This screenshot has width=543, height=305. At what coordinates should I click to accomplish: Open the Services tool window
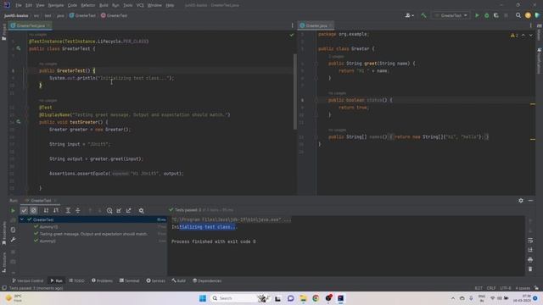155,280
